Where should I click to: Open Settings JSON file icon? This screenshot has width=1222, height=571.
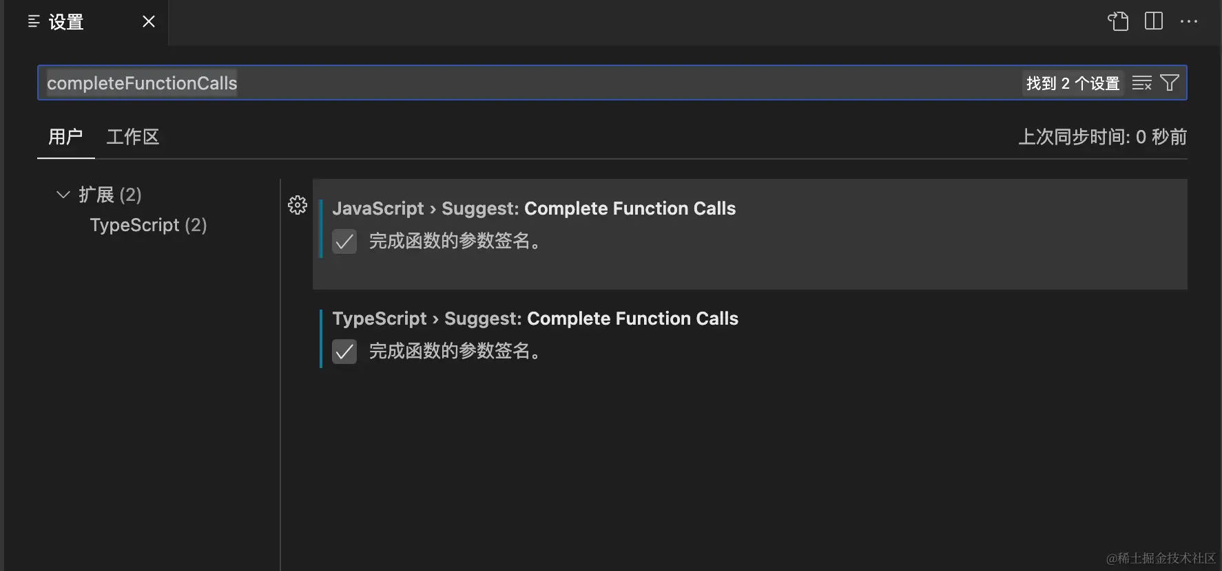click(x=1118, y=21)
